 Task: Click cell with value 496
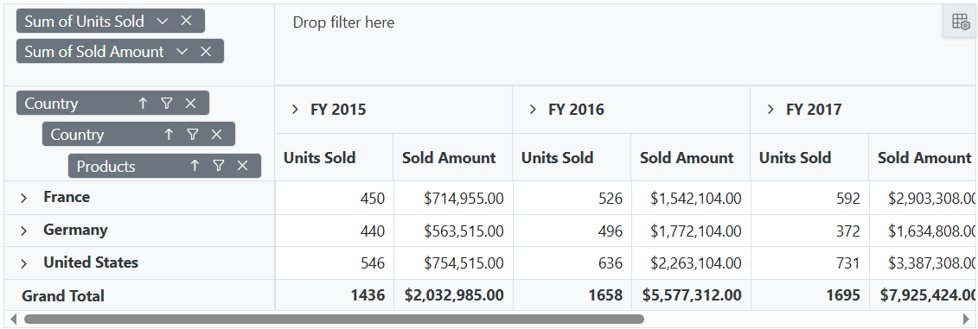[x=572, y=231]
